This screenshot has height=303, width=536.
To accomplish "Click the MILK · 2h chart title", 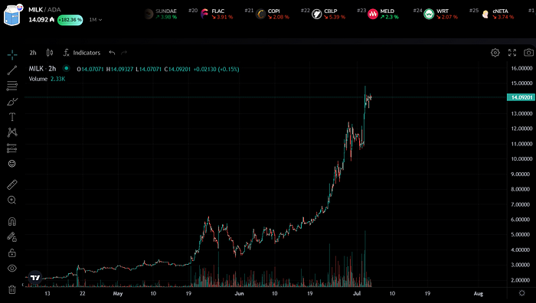I will [42, 69].
